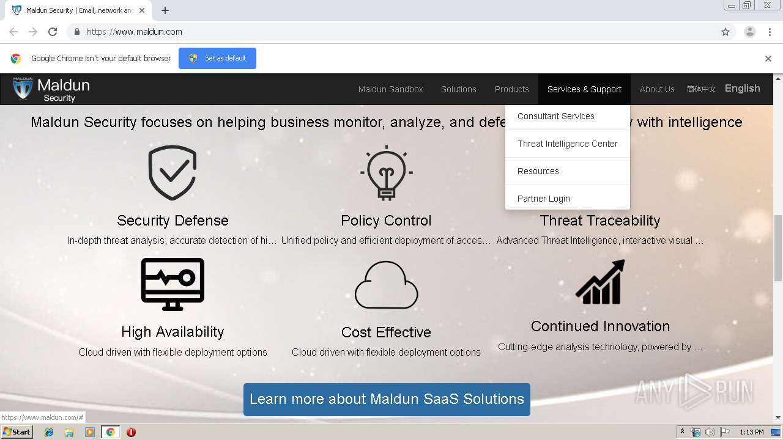View site info via the padlock icon
783x440 pixels.
[76, 32]
